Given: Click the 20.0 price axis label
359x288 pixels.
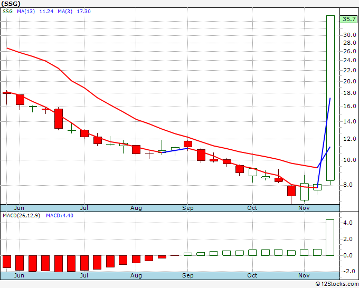Looking at the screenshot, I should (349, 81).
